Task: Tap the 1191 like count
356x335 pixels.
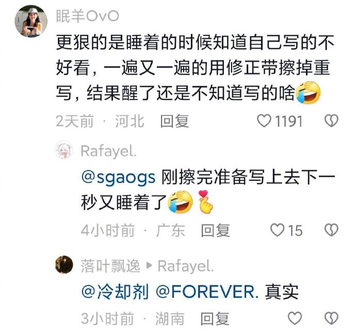Action: pyautogui.click(x=289, y=121)
